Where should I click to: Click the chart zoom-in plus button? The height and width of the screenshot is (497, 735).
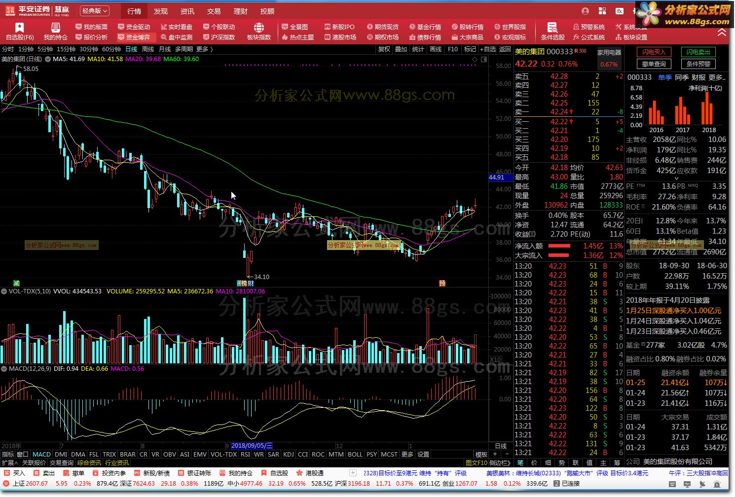click(x=495, y=454)
